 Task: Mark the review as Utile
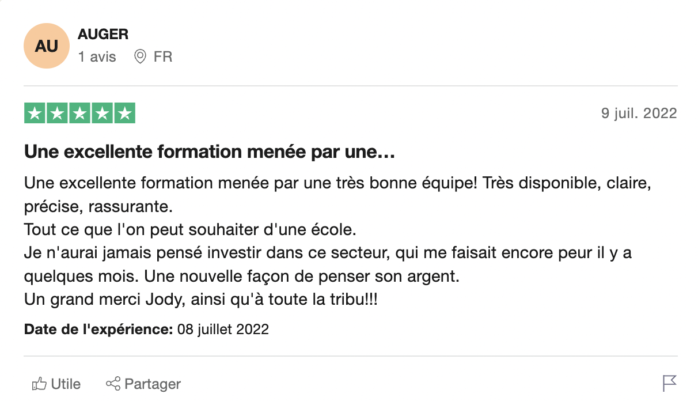65,384
